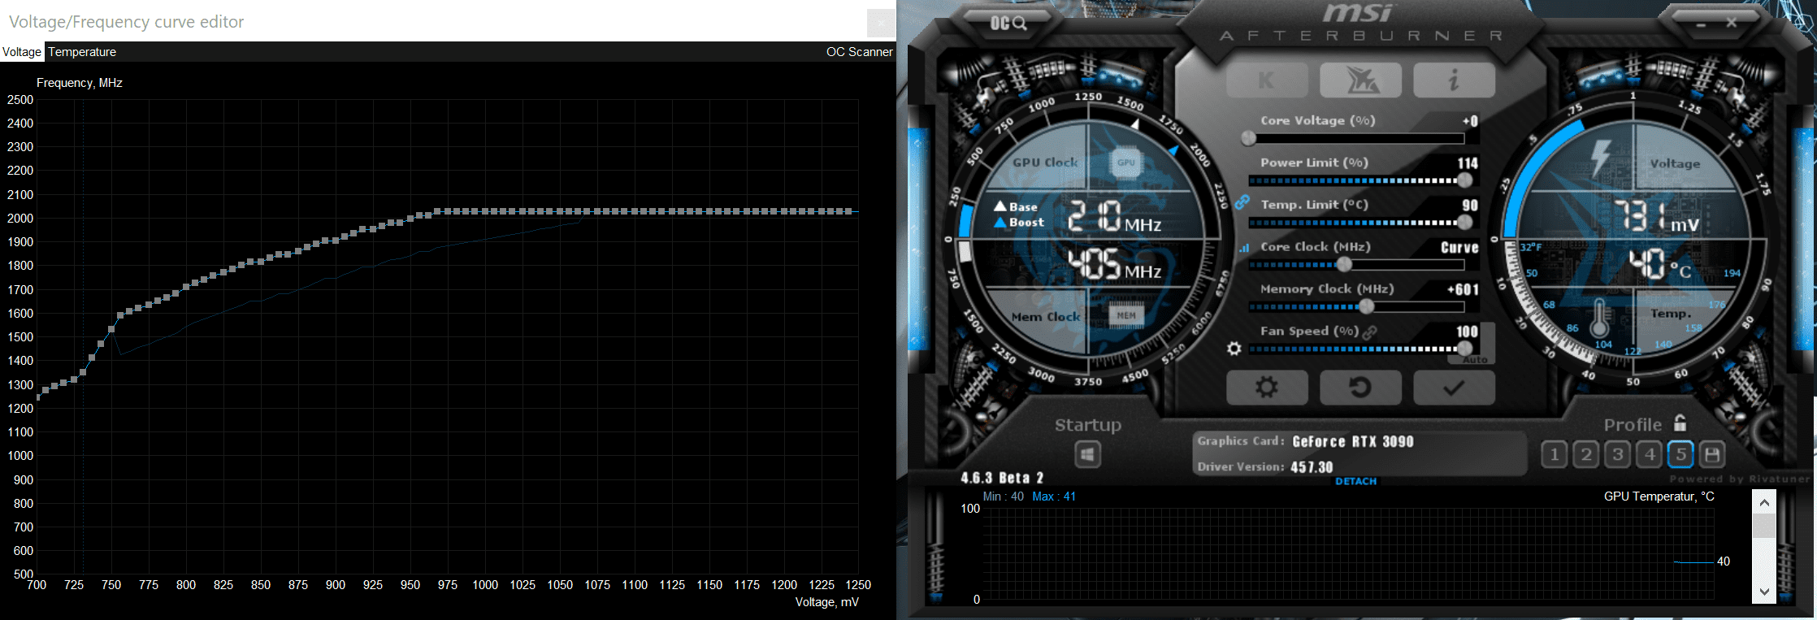The height and width of the screenshot is (620, 1817).
Task: Click the Fan Speed value 100
Action: click(x=1468, y=332)
